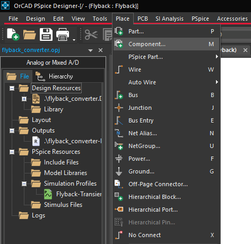Click the Open folder toolbar icon
251x244 pixels.
(x=29, y=34)
